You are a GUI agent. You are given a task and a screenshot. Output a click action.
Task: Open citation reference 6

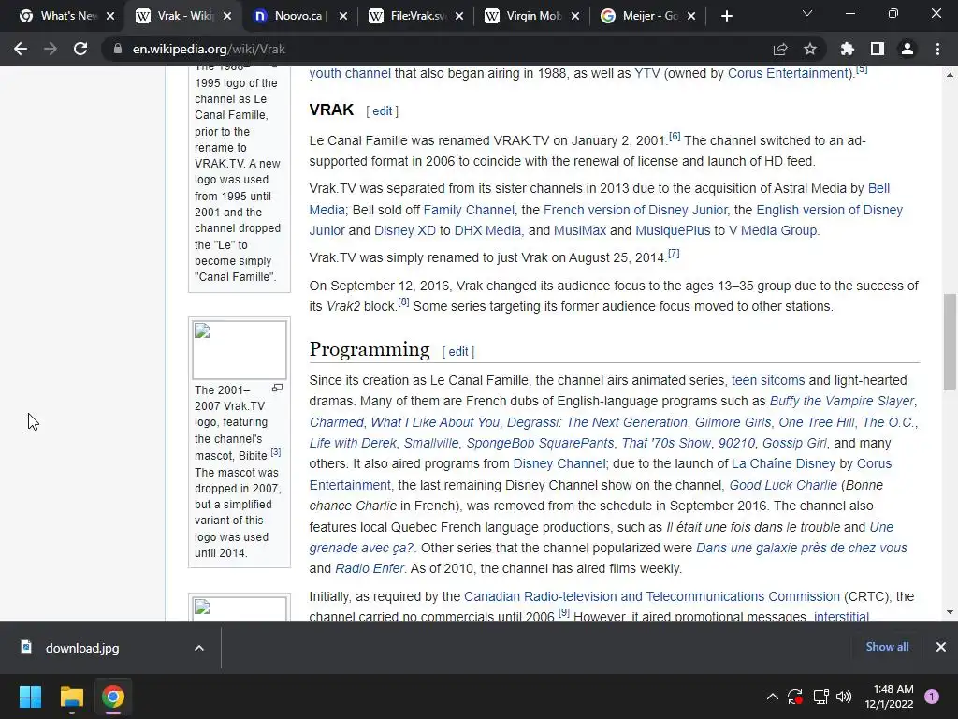tap(675, 137)
